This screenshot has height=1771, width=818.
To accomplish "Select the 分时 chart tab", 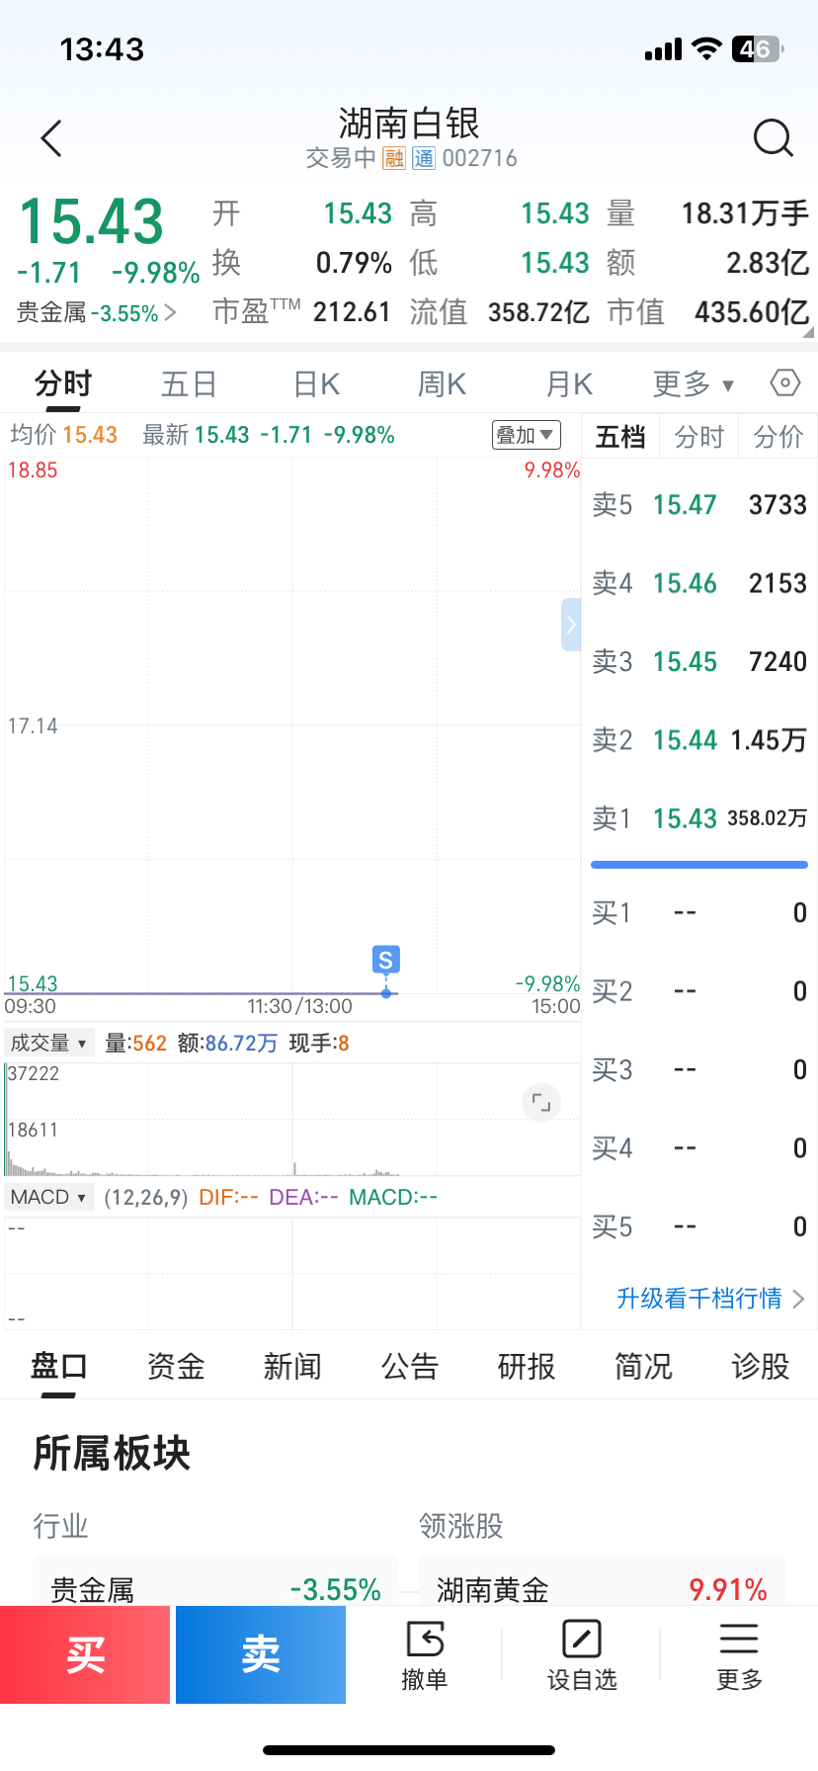I will [63, 383].
